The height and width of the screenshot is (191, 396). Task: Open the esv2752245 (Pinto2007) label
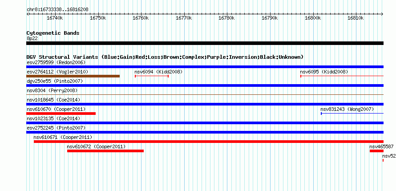point(56,128)
